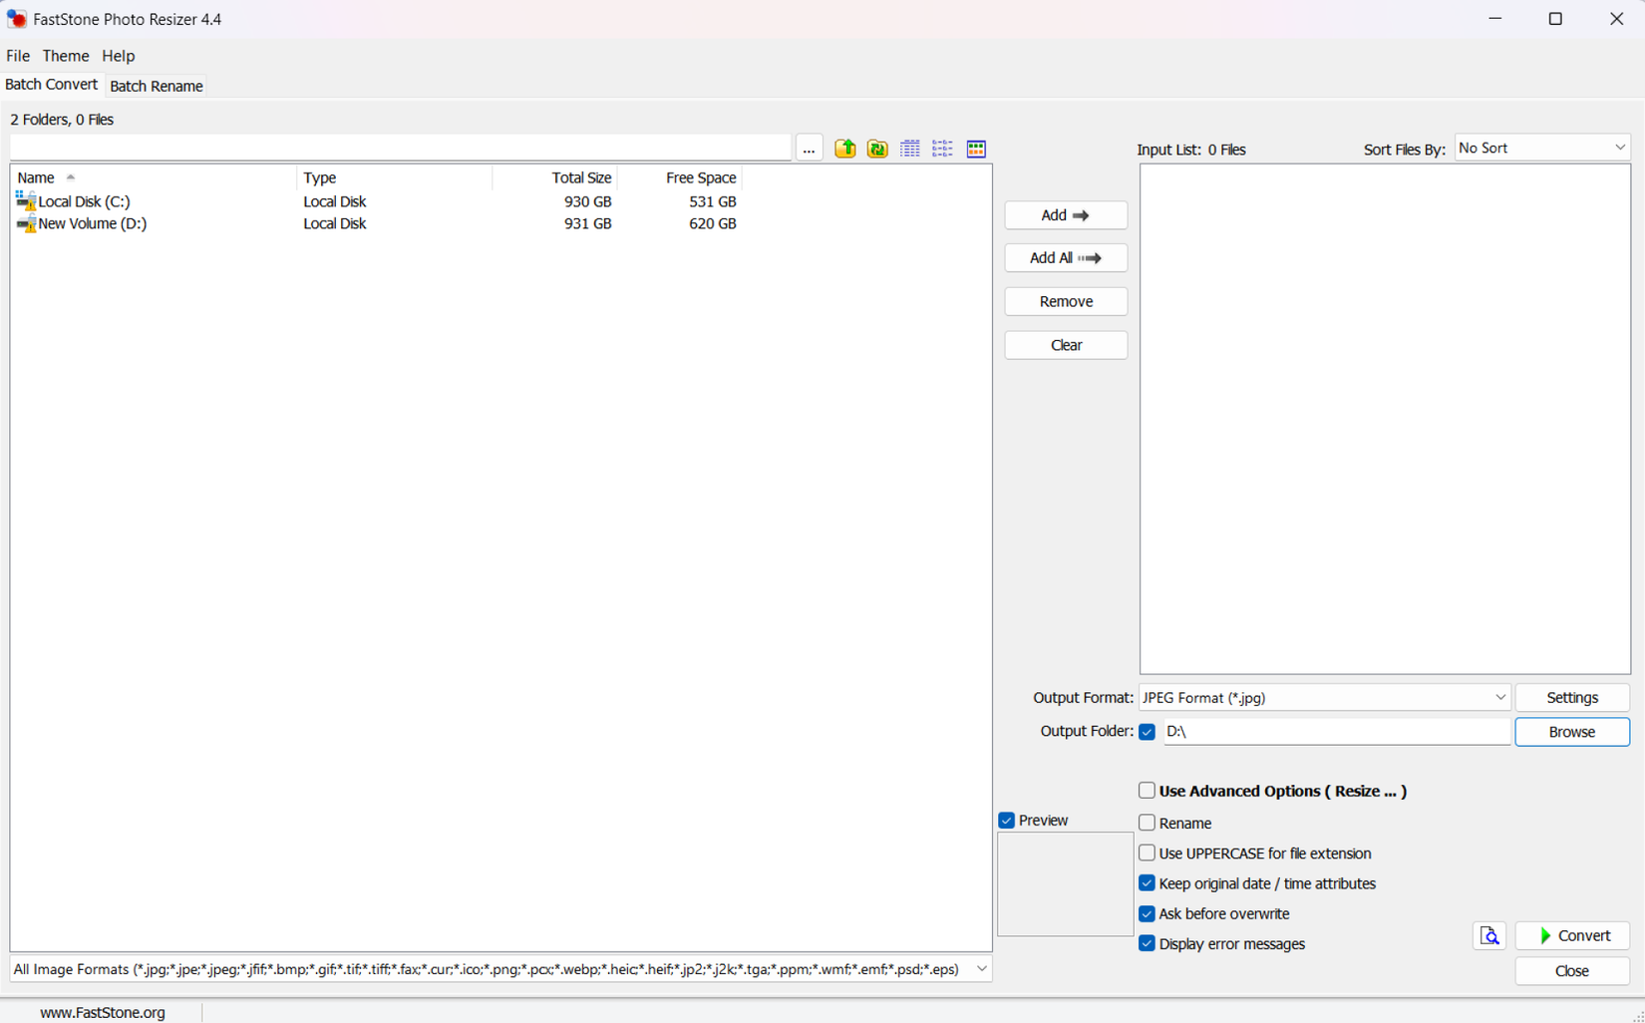This screenshot has width=1645, height=1023.
Task: Open the Output Format dropdown
Action: (x=1324, y=697)
